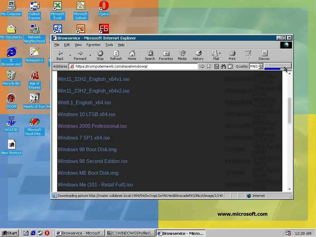Viewport: 316px width, 237px height.
Task: Click the Back toolbar button
Action: tap(60, 56)
